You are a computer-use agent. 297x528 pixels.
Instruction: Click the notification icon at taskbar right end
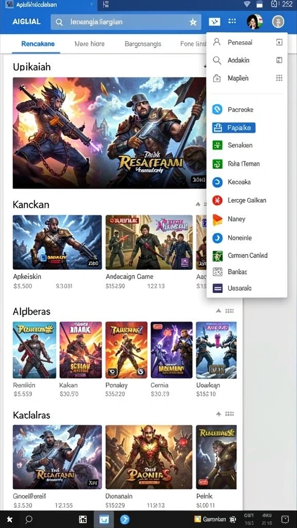click(285, 519)
